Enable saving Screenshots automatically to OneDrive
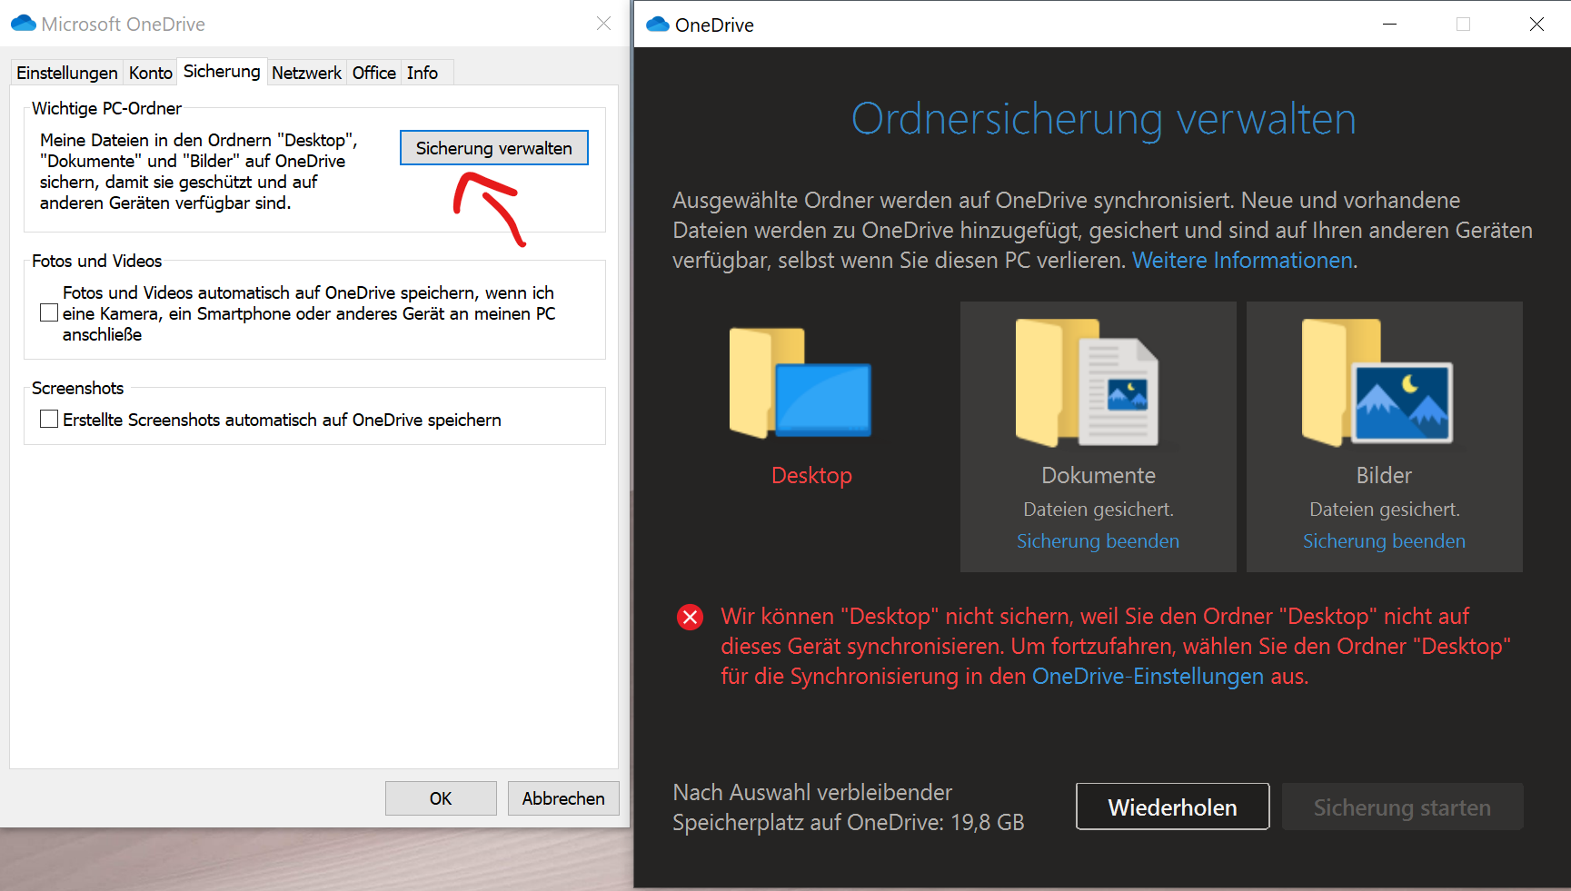This screenshot has height=891, width=1571. [49, 419]
